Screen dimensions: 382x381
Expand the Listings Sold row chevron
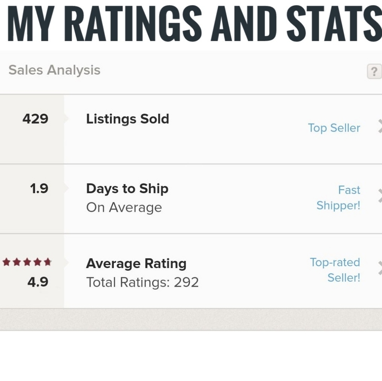pos(380,126)
